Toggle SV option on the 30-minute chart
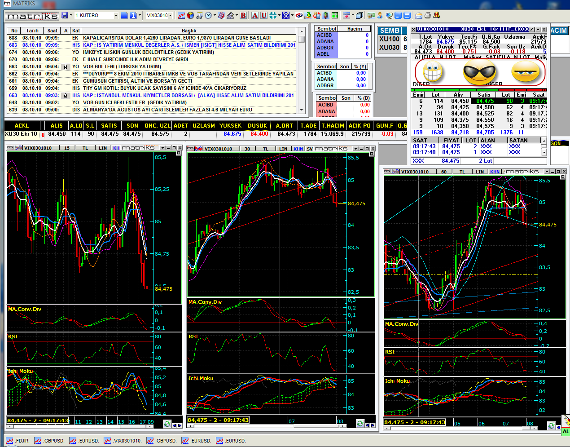The height and width of the screenshot is (447, 570). [310, 149]
